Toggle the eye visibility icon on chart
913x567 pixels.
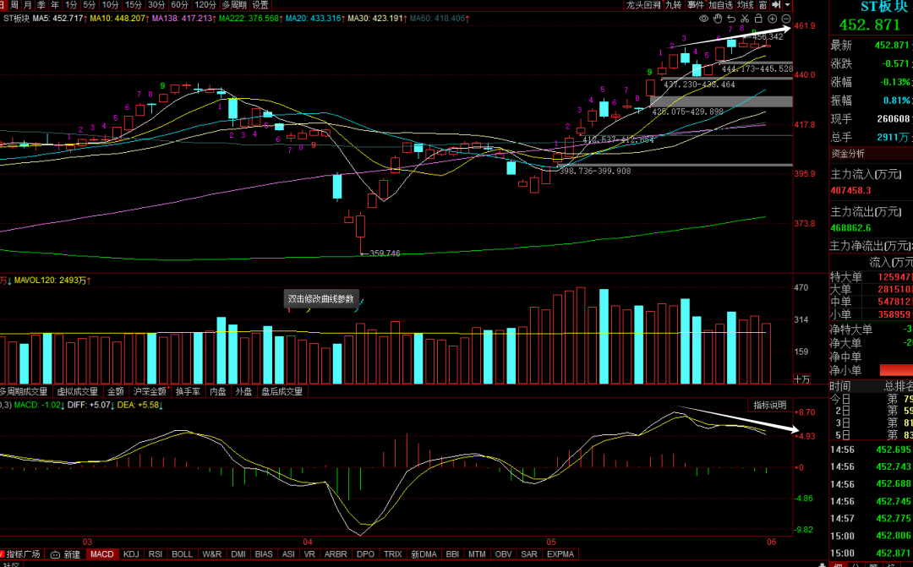(x=704, y=19)
